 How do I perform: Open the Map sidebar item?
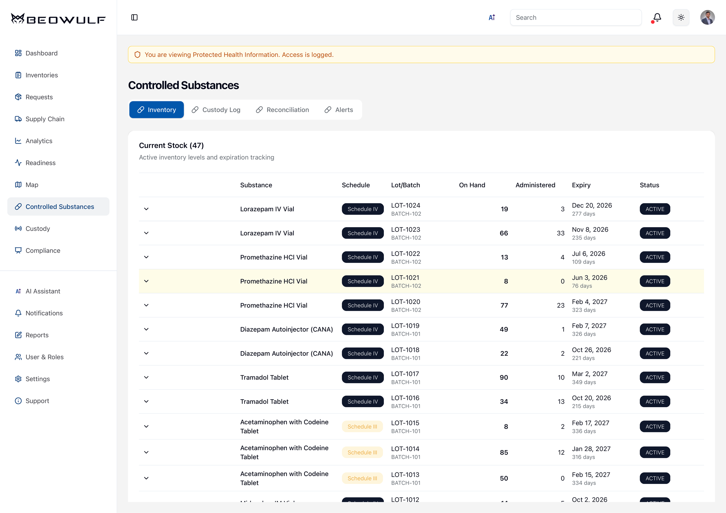32,185
